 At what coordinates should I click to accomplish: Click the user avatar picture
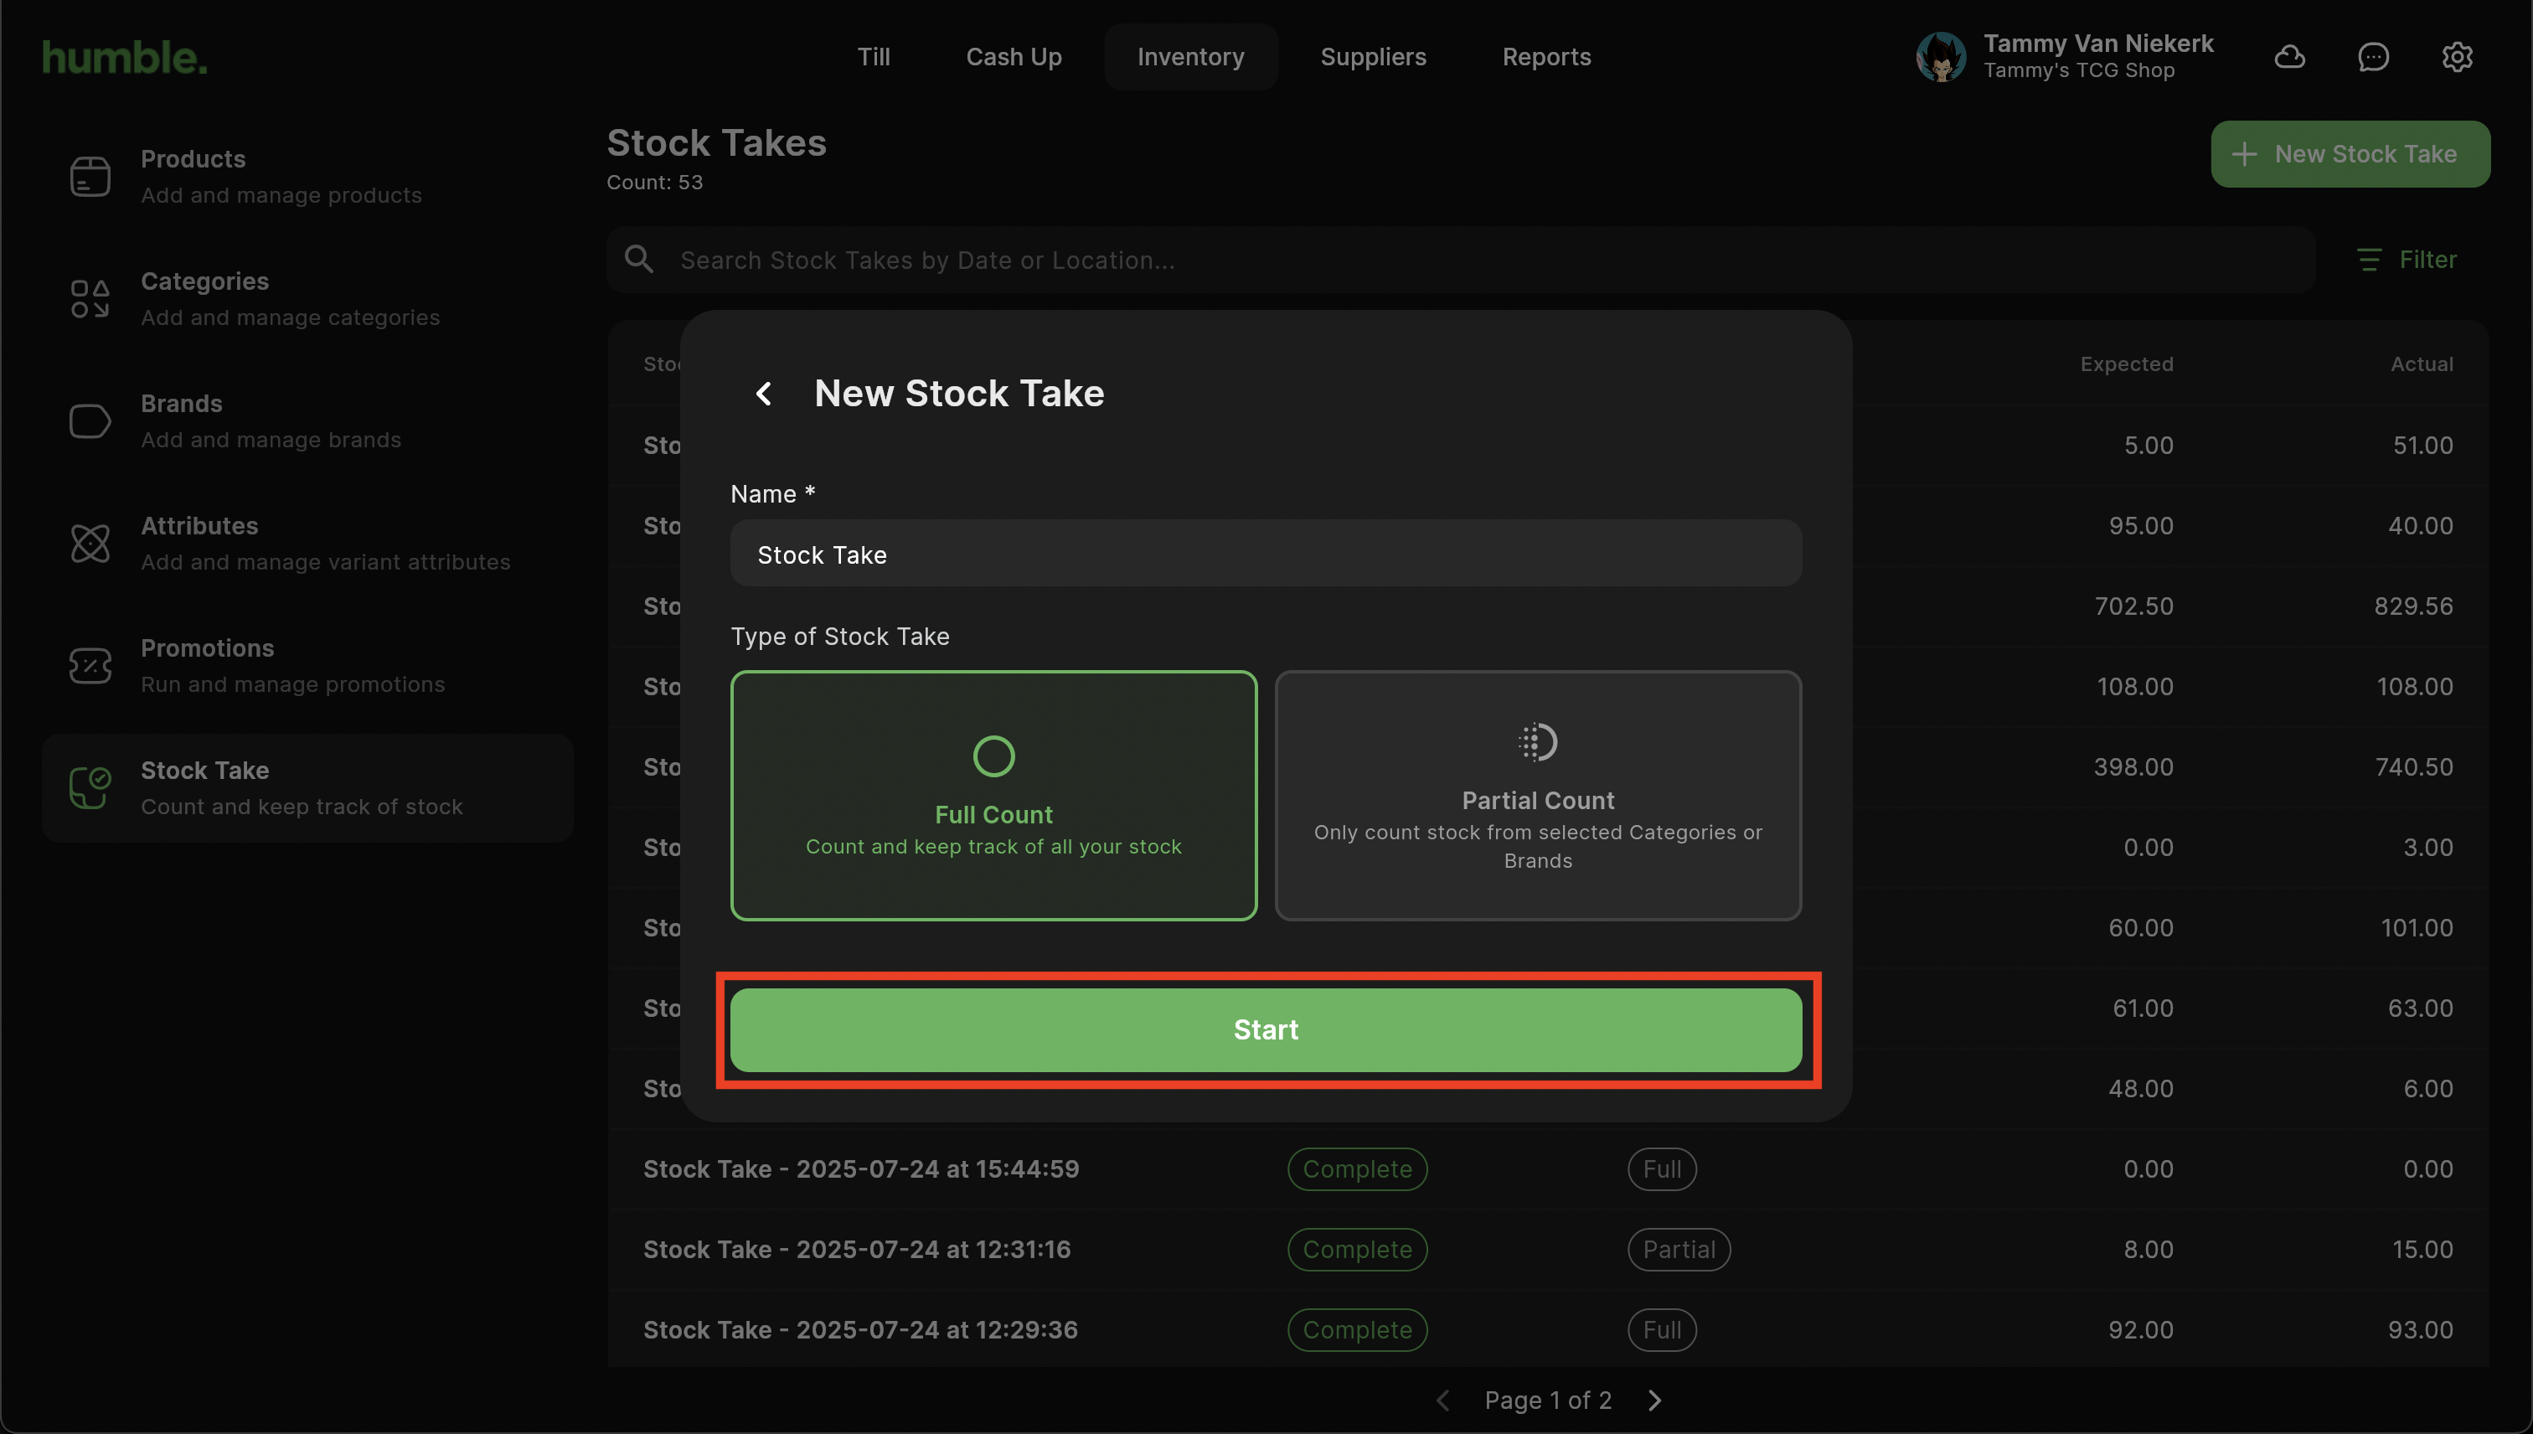pyautogui.click(x=1940, y=57)
